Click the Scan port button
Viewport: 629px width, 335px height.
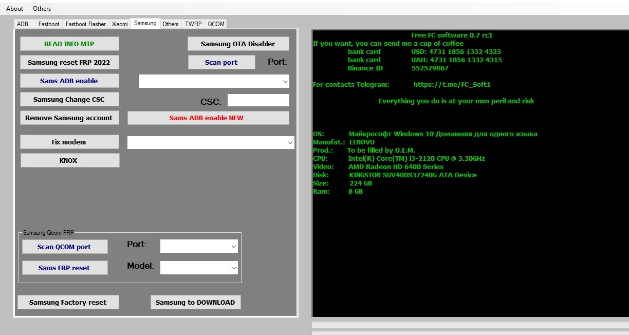coord(221,62)
